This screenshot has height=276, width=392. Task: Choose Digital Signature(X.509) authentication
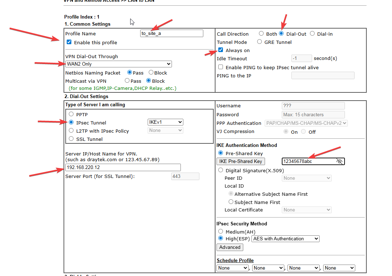[220, 170]
